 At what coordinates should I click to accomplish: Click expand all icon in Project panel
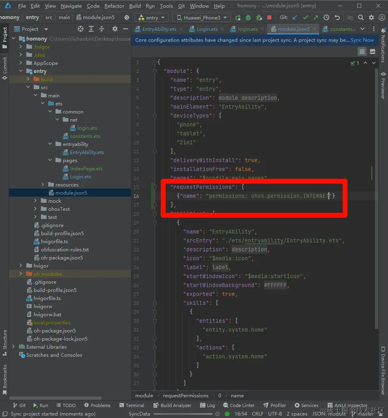click(x=91, y=29)
